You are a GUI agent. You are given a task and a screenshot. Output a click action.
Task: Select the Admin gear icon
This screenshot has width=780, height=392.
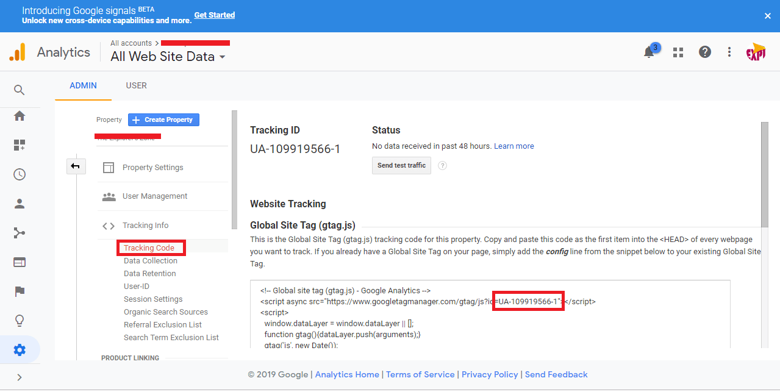pos(20,350)
